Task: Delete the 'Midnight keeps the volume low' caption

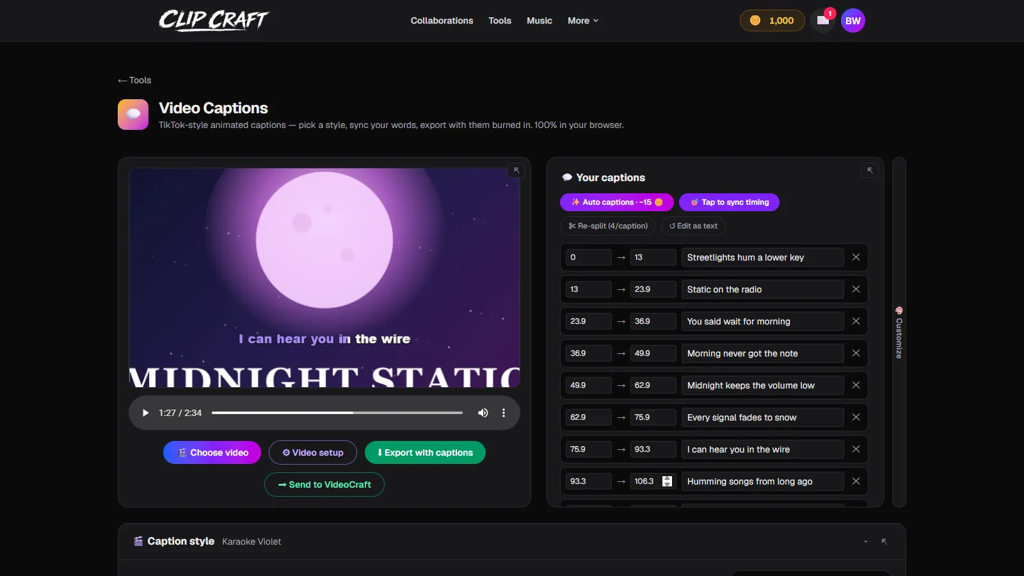Action: coord(856,385)
